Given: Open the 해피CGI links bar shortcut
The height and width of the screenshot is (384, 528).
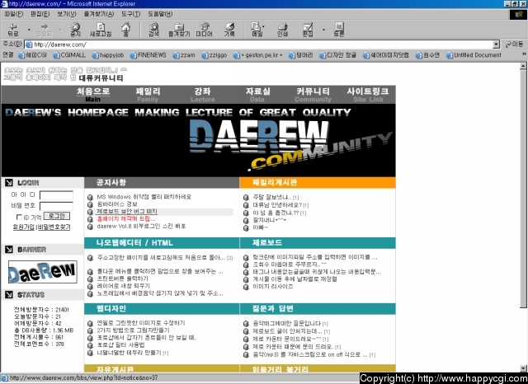Looking at the screenshot, I should [x=33, y=55].
